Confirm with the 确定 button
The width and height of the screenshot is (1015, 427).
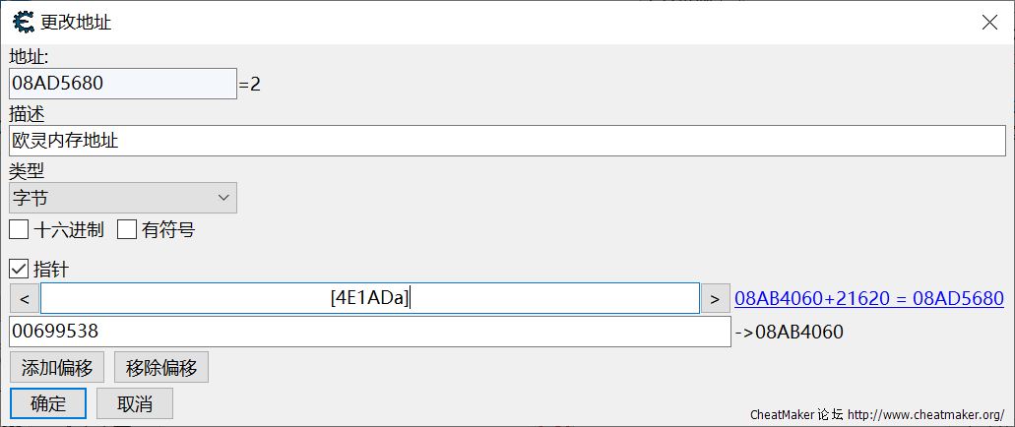point(48,403)
